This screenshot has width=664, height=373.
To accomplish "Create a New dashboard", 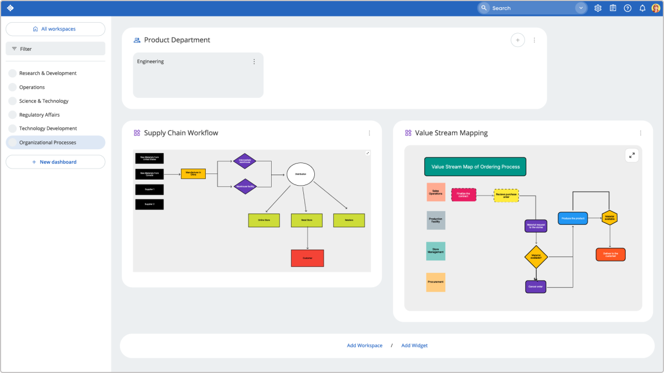I will [55, 162].
